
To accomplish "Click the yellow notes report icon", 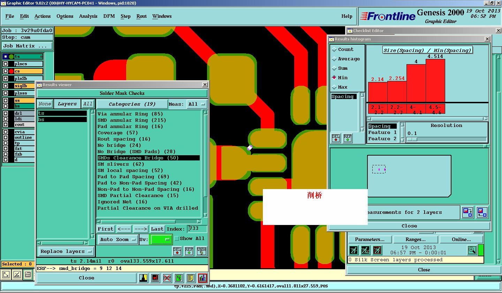I will (190, 278).
